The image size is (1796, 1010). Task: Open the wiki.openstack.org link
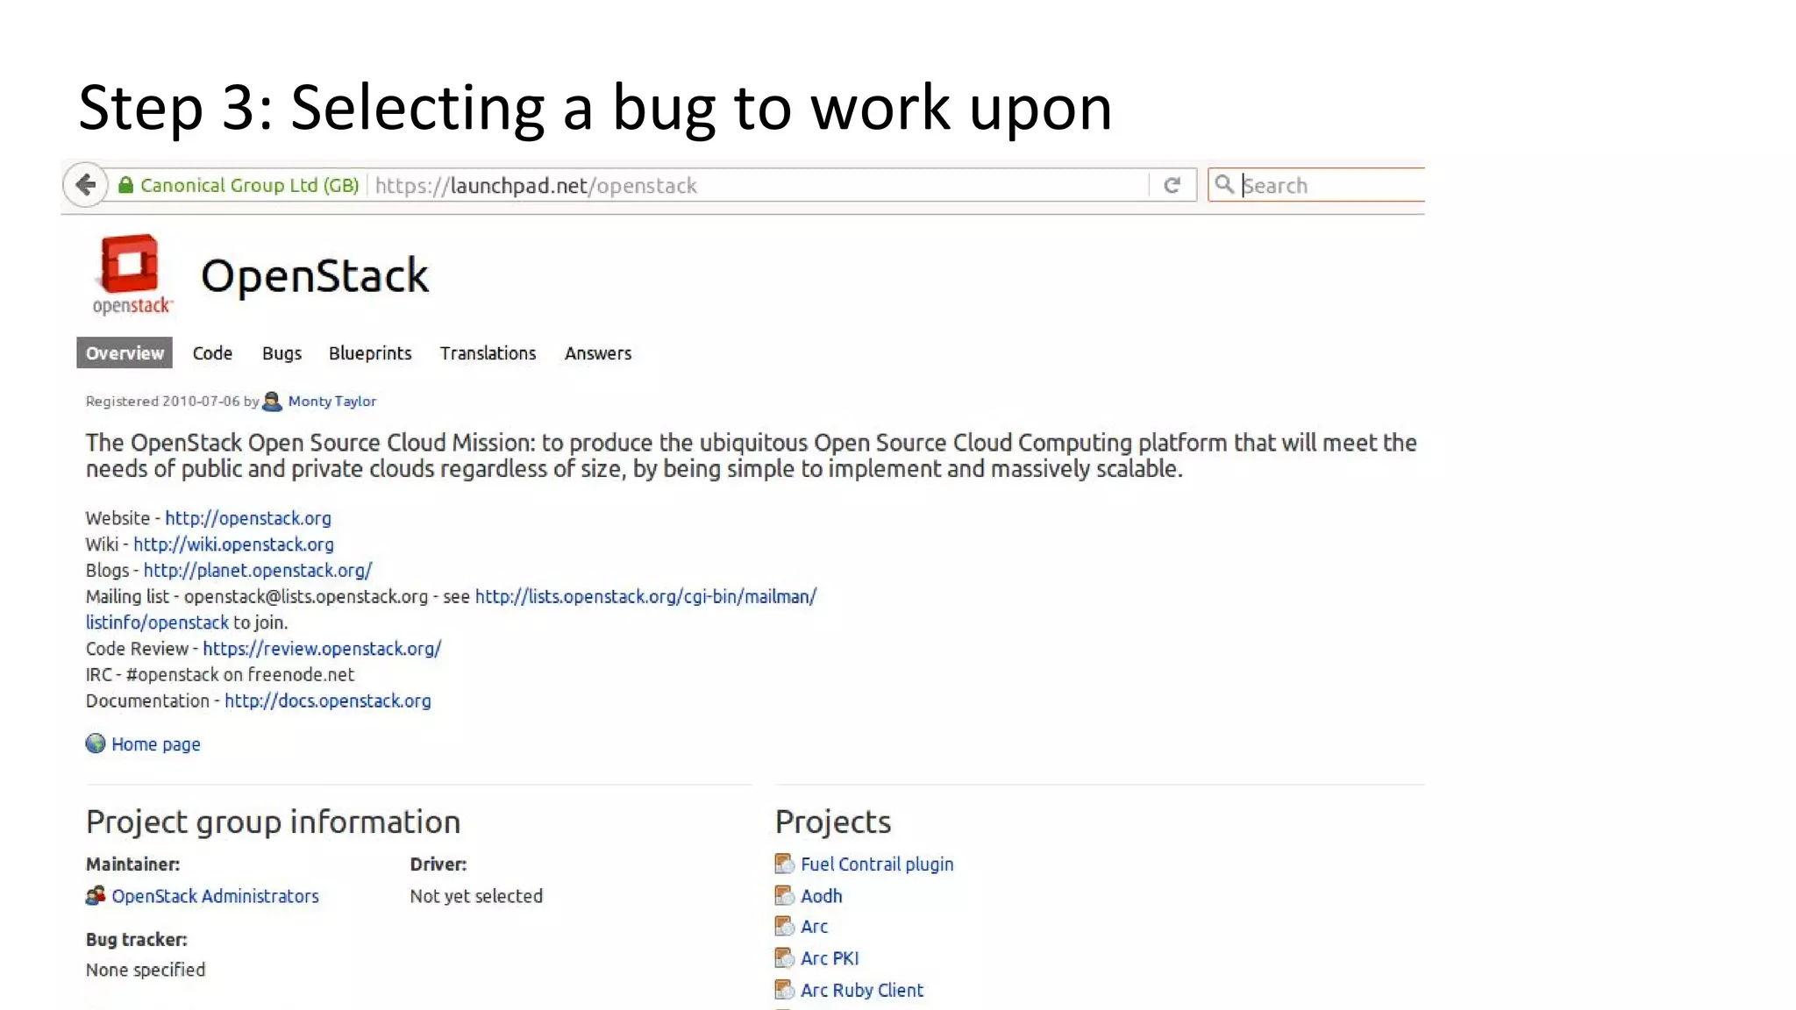tap(233, 544)
